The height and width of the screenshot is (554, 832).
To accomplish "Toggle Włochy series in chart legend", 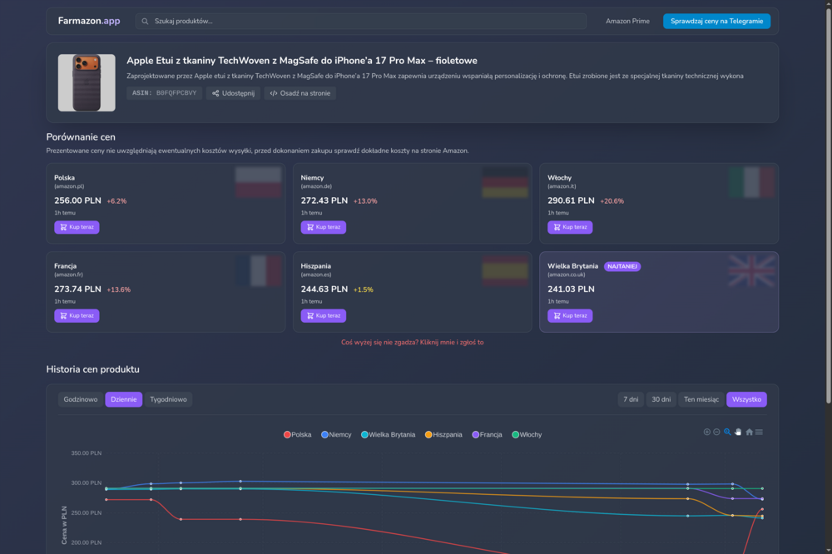I will (x=527, y=434).
